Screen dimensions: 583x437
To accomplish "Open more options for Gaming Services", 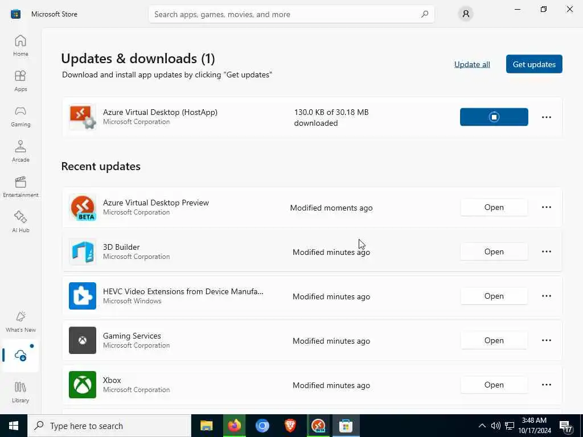I will [x=546, y=340].
